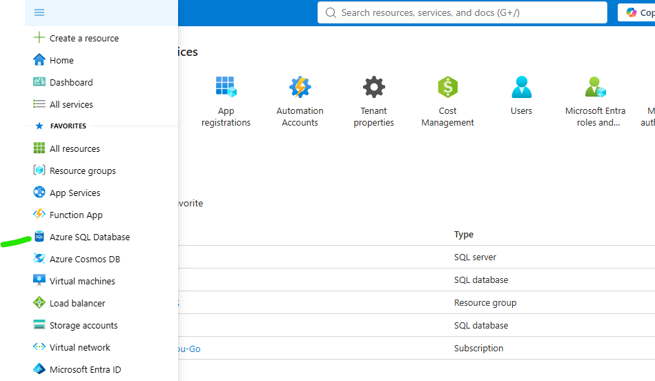Click the Virtual machines monitor icon
The width and height of the screenshot is (655, 381).
coord(39,280)
